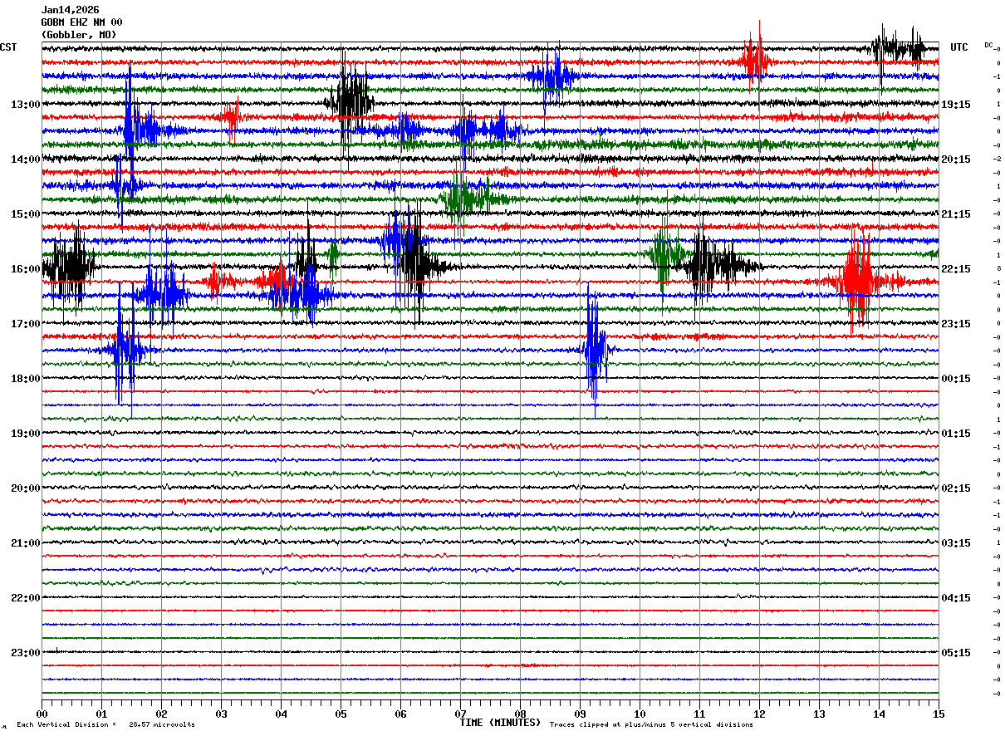
Task: Click the 00 minute tick on the axis
Action: pos(42,714)
